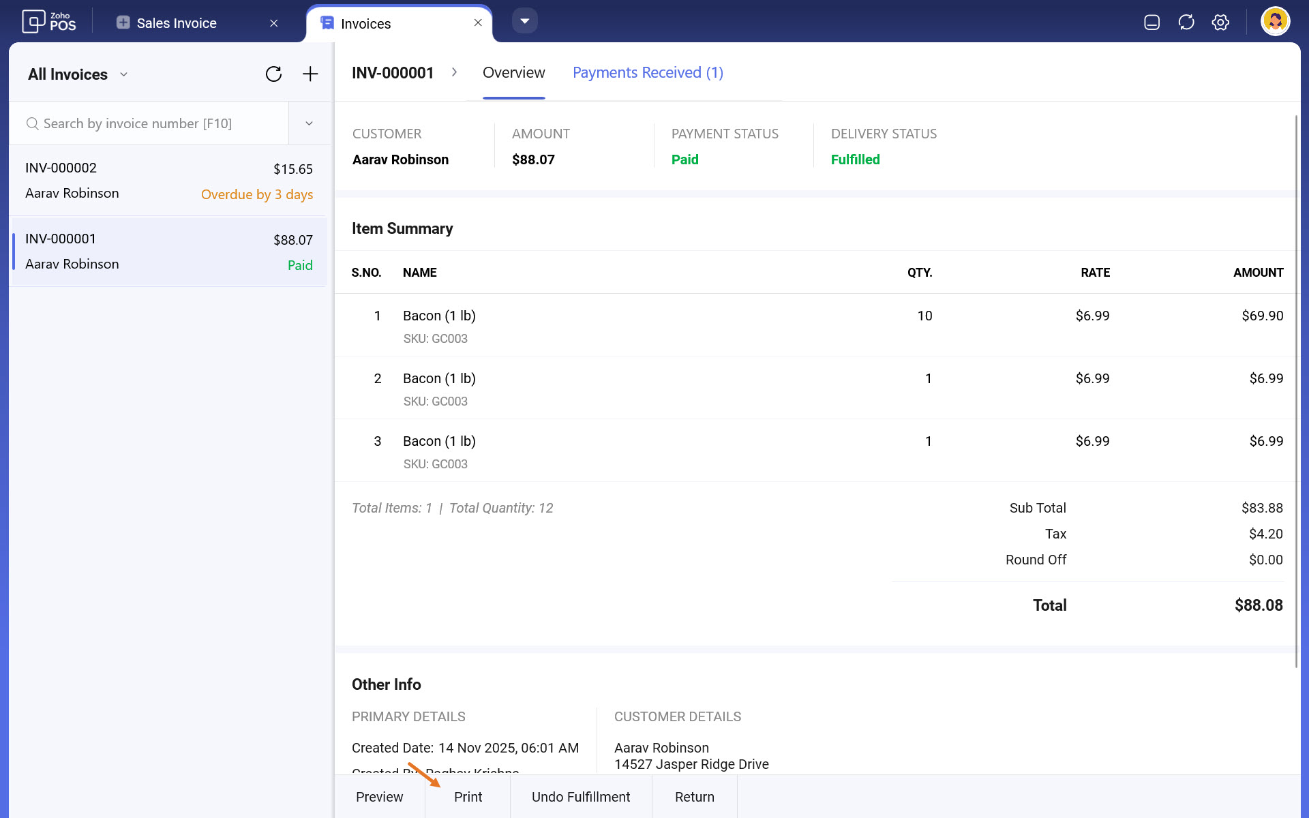Open the tabs list dropdown arrow
The width and height of the screenshot is (1309, 818).
click(524, 21)
